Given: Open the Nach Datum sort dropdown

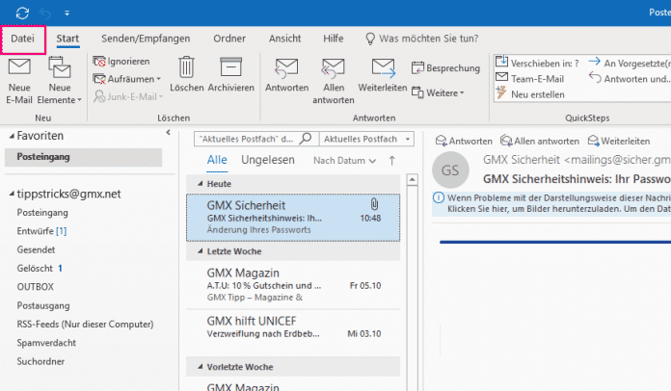Looking at the screenshot, I should pos(344,160).
